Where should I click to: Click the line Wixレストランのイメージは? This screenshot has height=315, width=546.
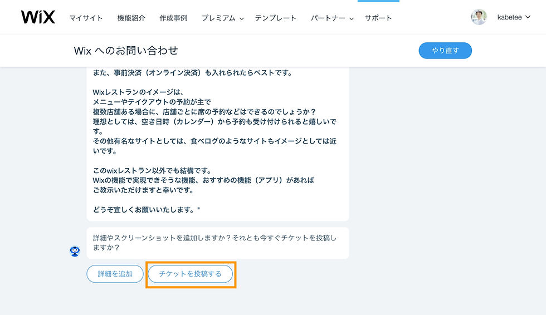click(138, 92)
